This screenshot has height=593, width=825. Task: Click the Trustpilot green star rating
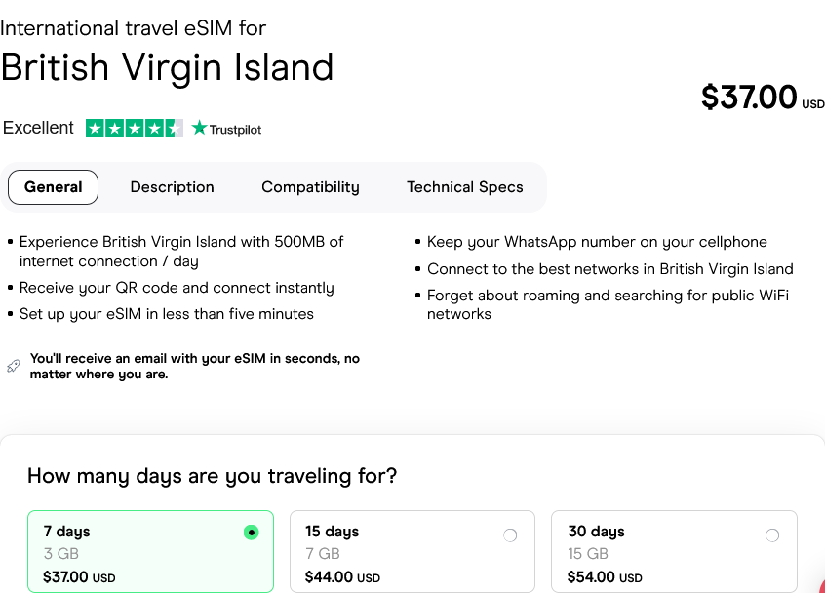pos(134,128)
